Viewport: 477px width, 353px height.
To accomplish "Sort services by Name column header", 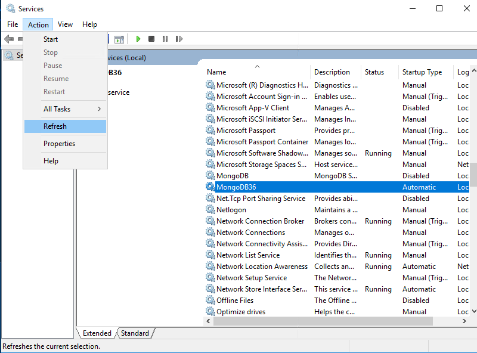I will 258,72.
